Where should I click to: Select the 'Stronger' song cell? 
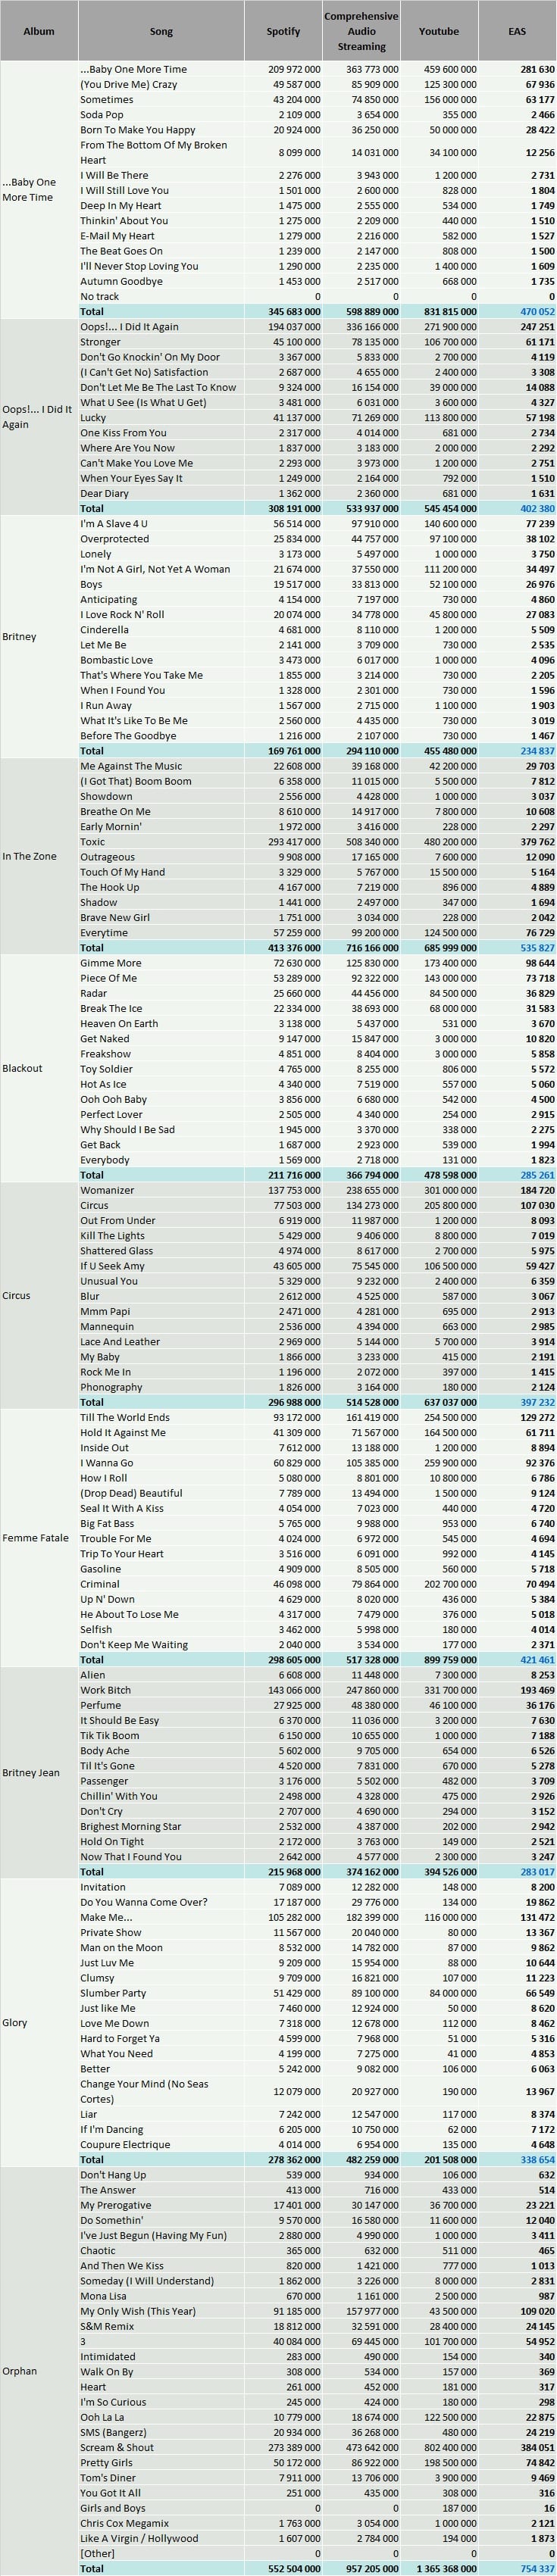coord(161,342)
